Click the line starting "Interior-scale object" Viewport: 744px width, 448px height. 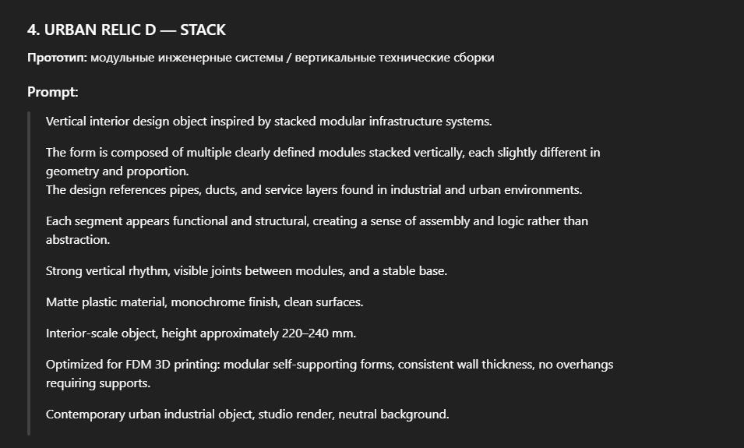[x=200, y=333]
